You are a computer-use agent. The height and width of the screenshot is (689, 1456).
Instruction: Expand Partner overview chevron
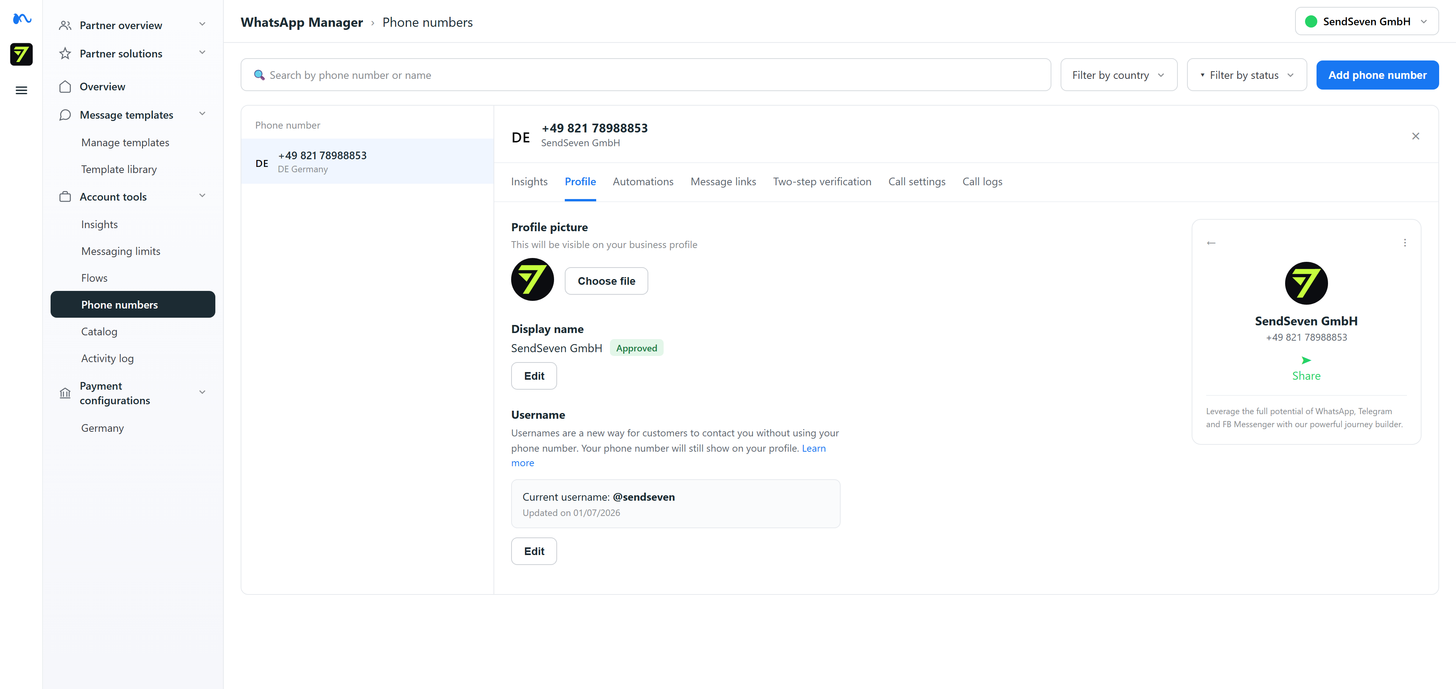click(202, 24)
